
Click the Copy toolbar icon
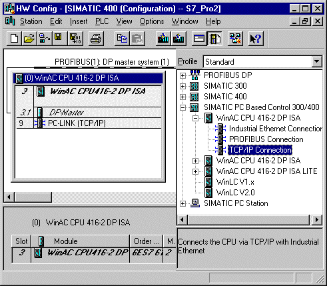pyautogui.click(x=122, y=39)
